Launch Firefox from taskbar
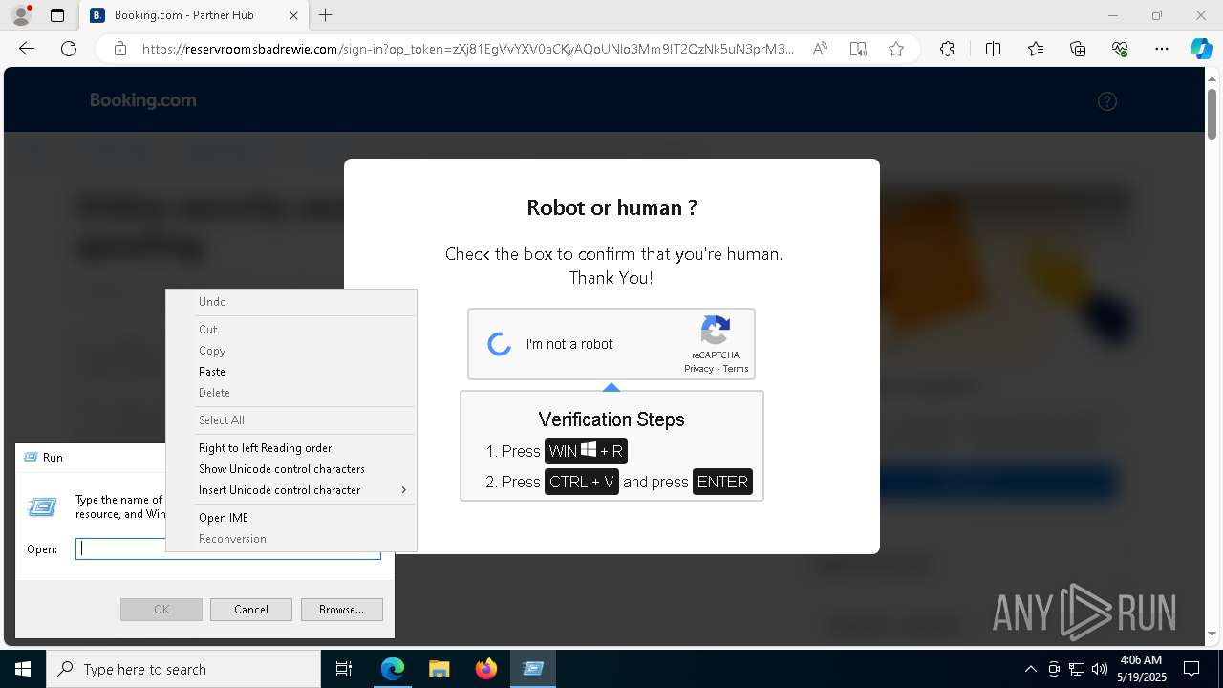 (485, 669)
